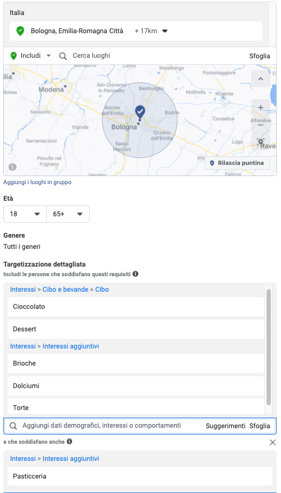Click Cibo e bevande breadcrumb link
Viewport: 281px width, 493px height.
[x=65, y=290]
